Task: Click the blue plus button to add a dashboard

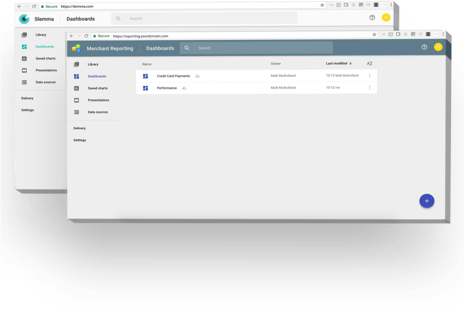Action: pos(426,201)
